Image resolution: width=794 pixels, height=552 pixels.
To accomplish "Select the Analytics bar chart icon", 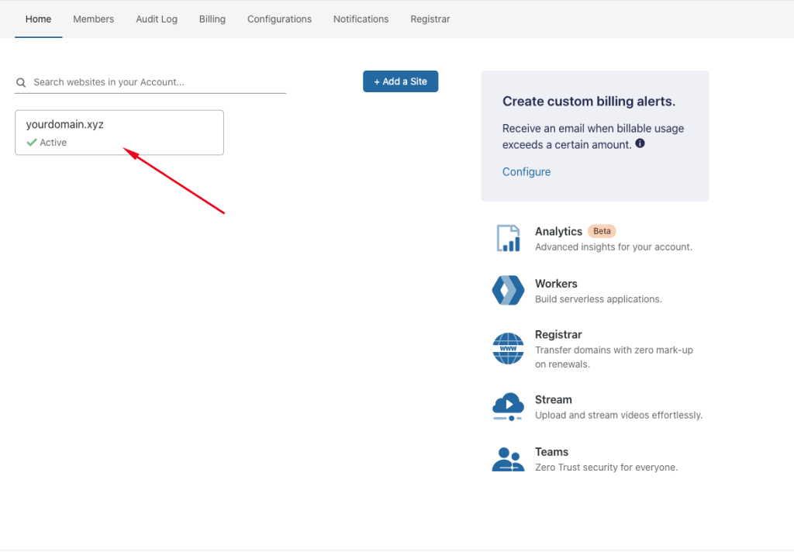I will (508, 237).
